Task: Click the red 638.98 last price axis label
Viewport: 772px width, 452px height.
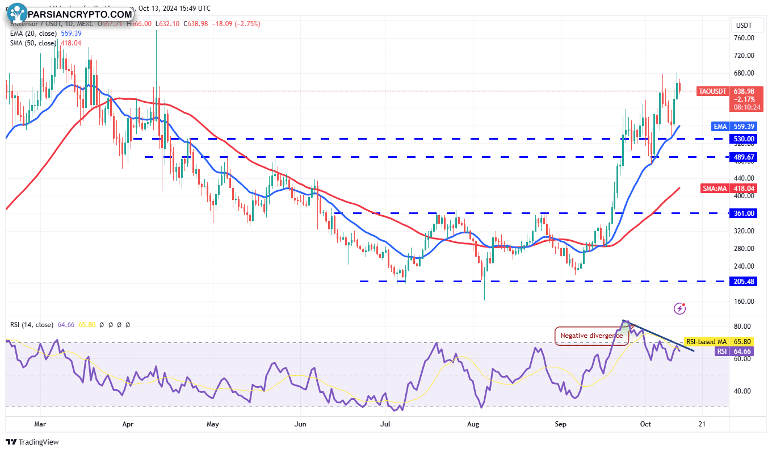Action: 744,91
